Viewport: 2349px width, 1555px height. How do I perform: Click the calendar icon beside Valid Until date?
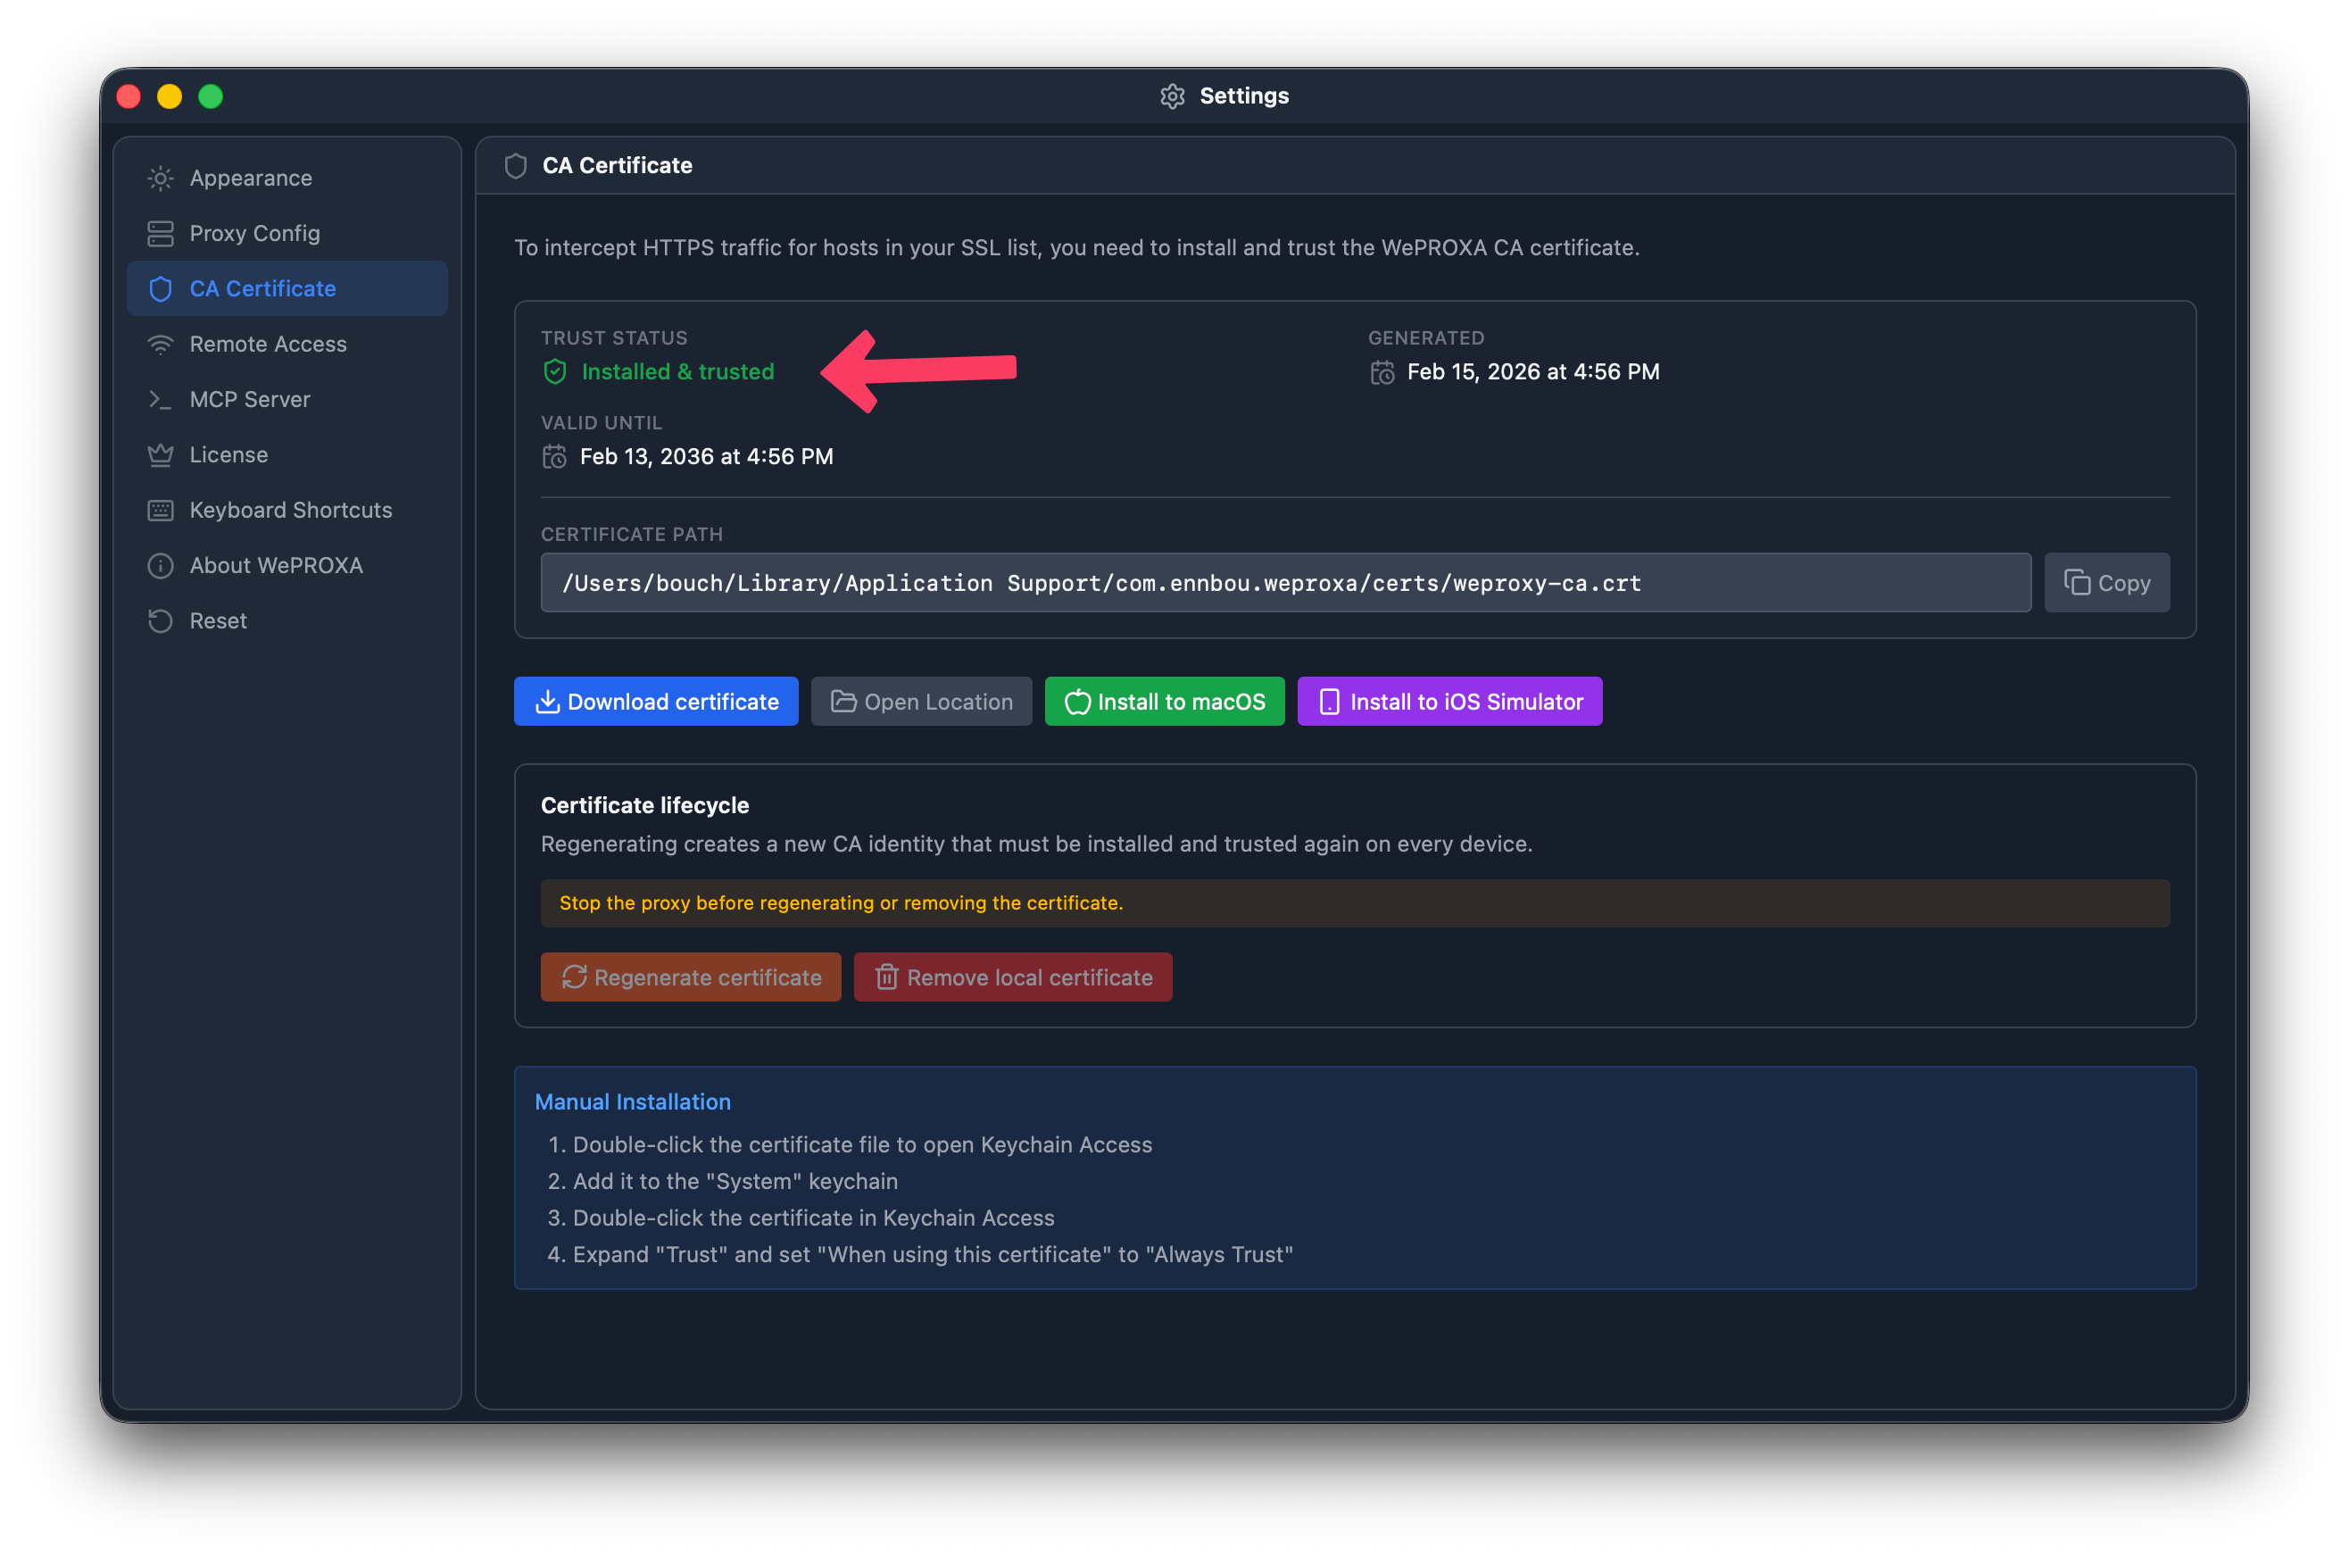[554, 457]
